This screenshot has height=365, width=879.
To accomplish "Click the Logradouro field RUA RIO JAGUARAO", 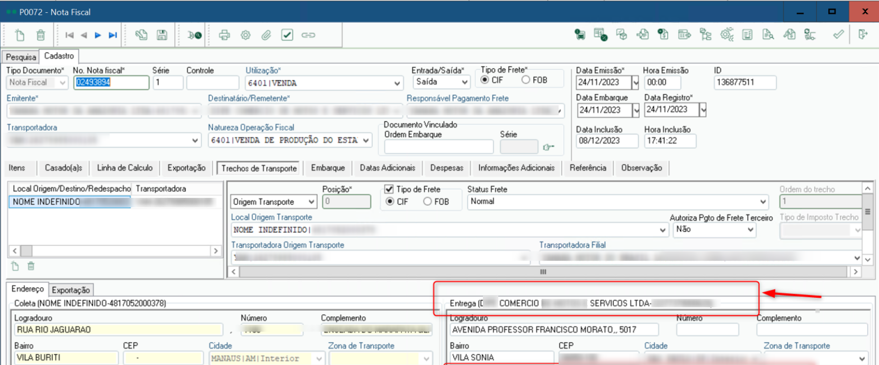I will (118, 330).
